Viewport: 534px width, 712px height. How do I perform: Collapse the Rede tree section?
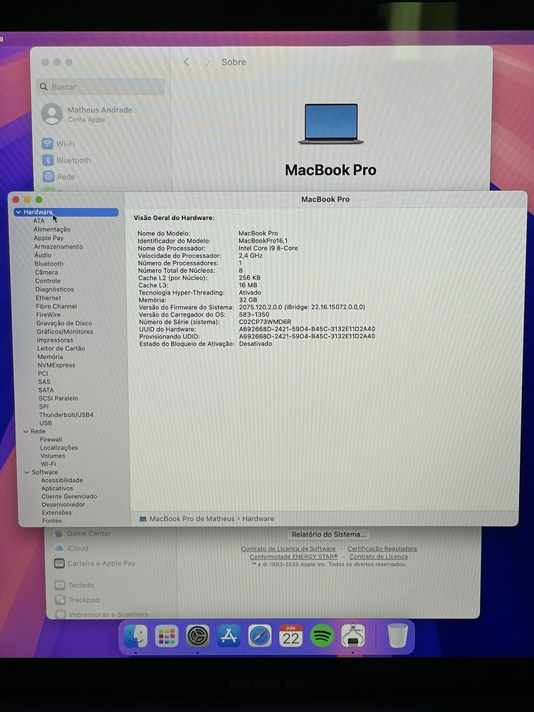(26, 431)
